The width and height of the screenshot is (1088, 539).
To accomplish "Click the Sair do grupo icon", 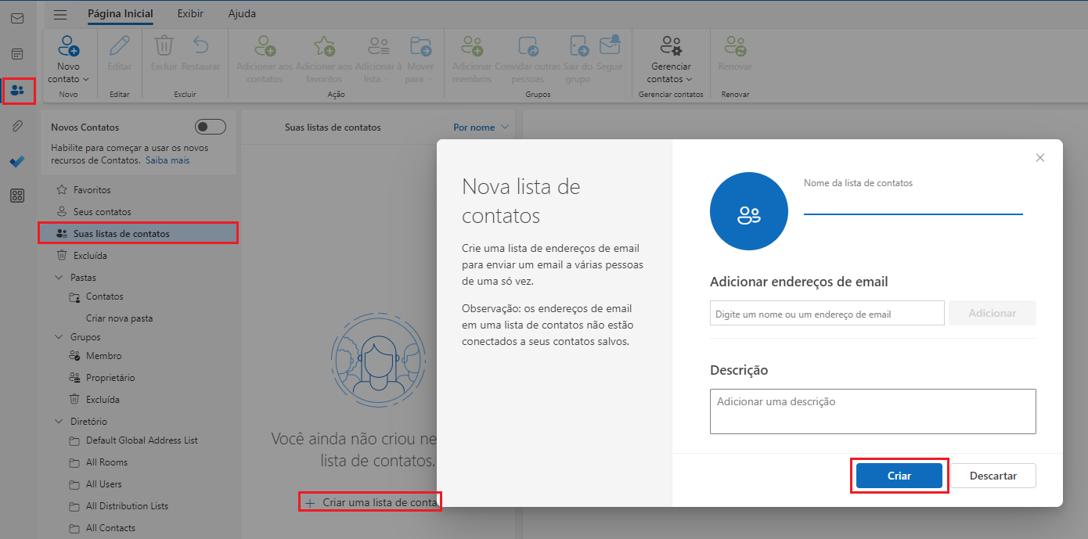I will [579, 45].
